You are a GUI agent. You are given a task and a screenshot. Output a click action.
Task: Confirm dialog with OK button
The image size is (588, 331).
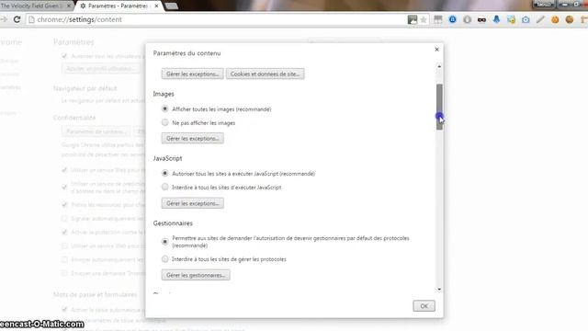(424, 306)
